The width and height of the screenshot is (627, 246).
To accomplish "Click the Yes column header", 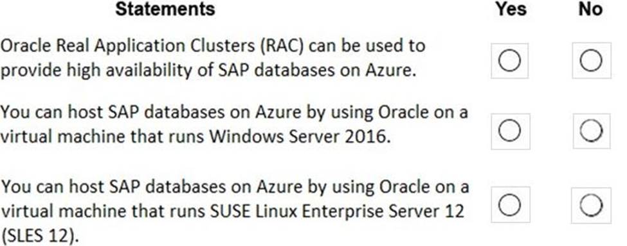I will click(511, 9).
